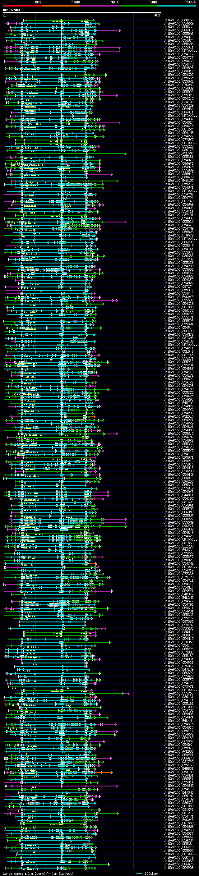The width and height of the screenshot is (199, 876).
Task: Select the UniRef100_C6KT42 label
Action: (x=178, y=857)
